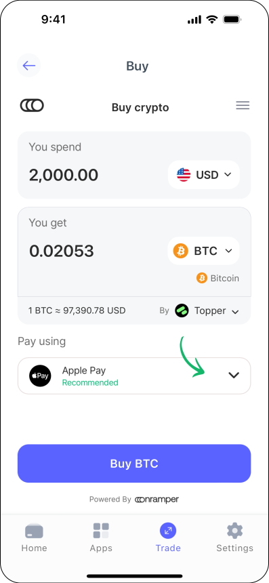This screenshot has height=583, width=269.
Task: Click the 0.02053 You get amount
Action: [x=61, y=252]
